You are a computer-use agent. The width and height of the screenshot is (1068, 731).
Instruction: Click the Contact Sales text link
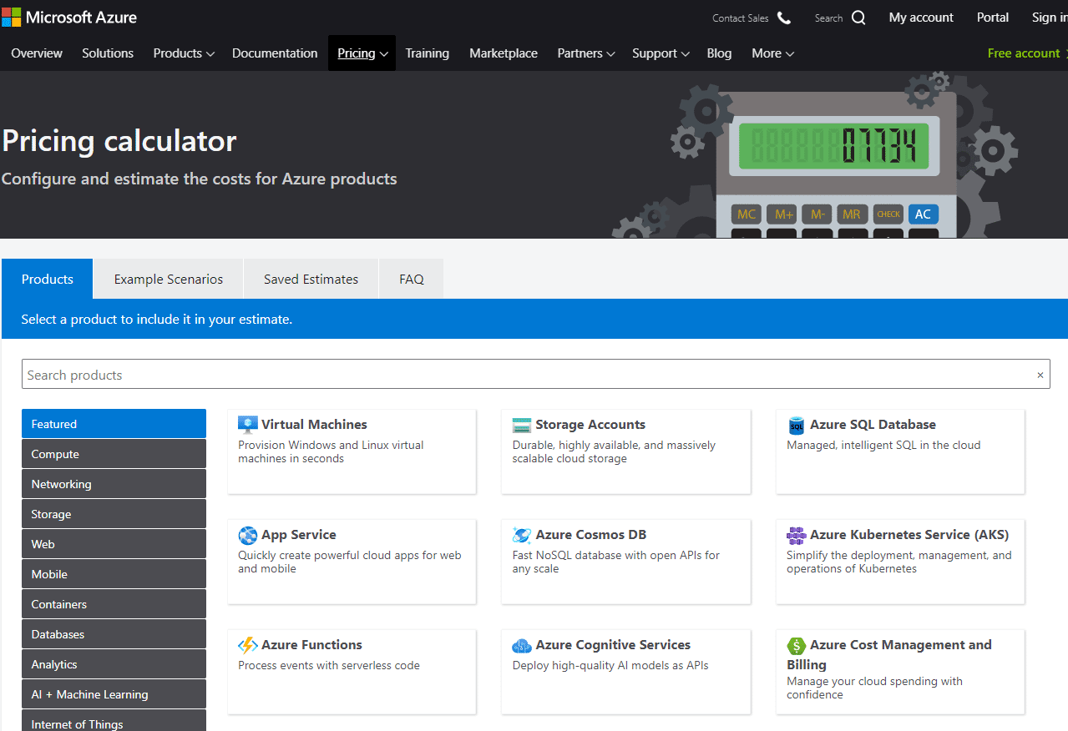click(741, 18)
